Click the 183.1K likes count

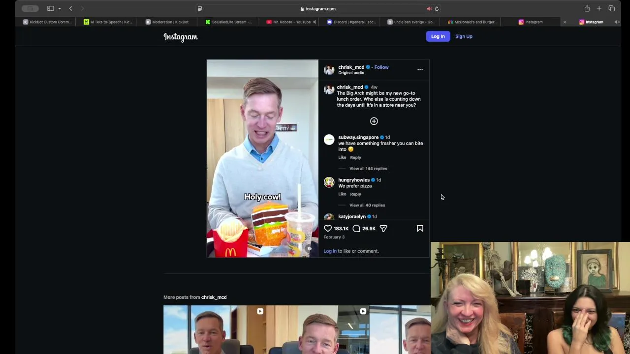click(x=341, y=229)
